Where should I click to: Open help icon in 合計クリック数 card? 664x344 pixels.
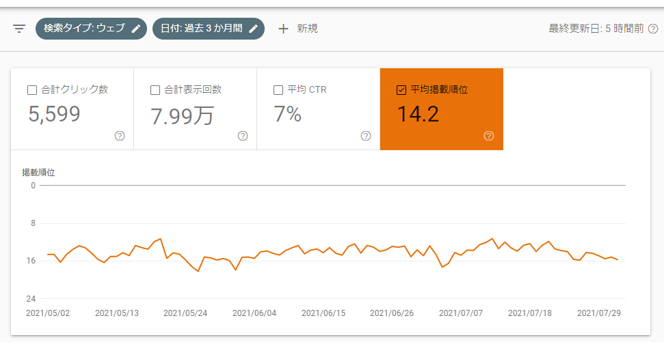point(120,136)
